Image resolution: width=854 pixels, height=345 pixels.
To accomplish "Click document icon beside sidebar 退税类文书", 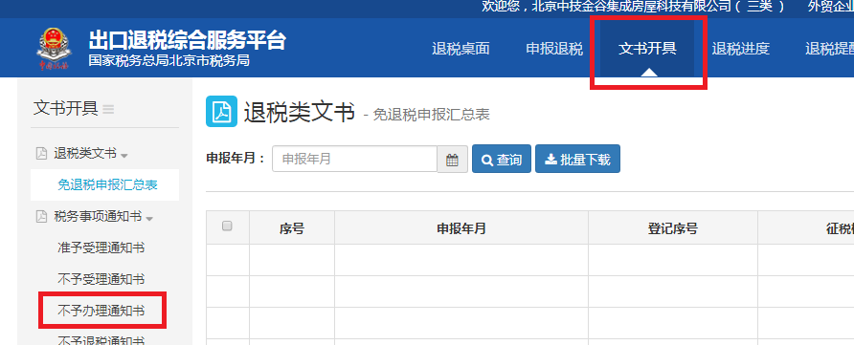I will tap(41, 154).
